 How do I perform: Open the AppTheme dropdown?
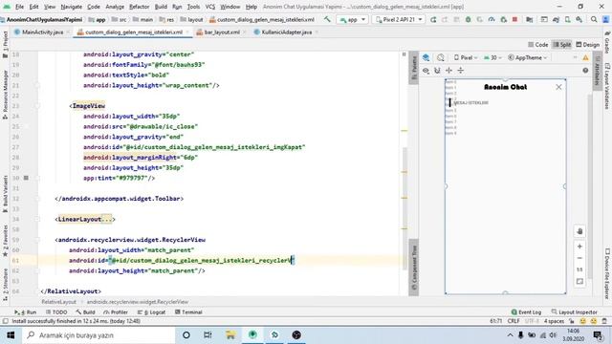point(527,57)
